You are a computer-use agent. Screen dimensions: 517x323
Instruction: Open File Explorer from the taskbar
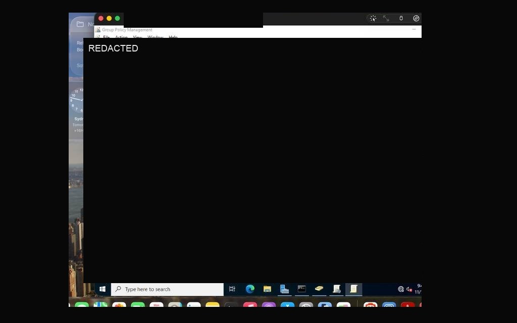coord(267,289)
